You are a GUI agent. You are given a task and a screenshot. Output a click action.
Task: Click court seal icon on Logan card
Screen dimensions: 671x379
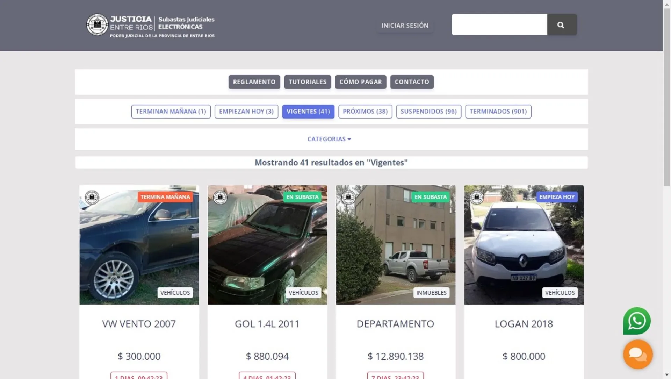[477, 198]
